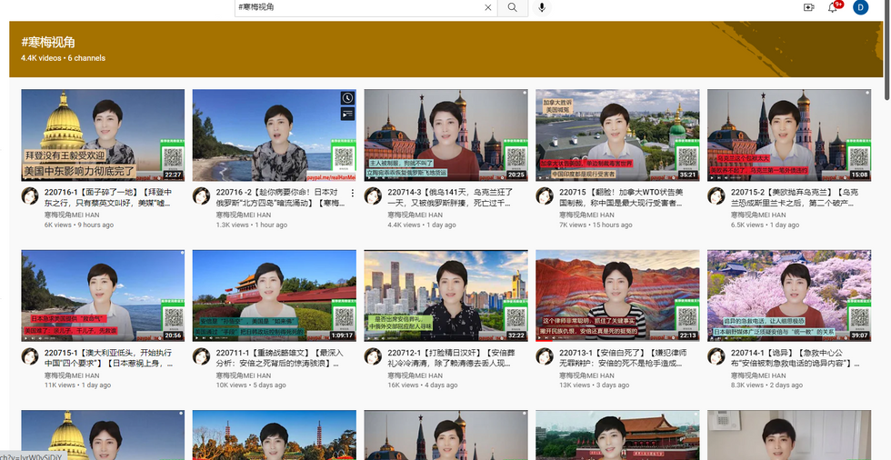Open the video title starting 220714-3
Viewport: 891px width, 460px height.
pos(450,197)
